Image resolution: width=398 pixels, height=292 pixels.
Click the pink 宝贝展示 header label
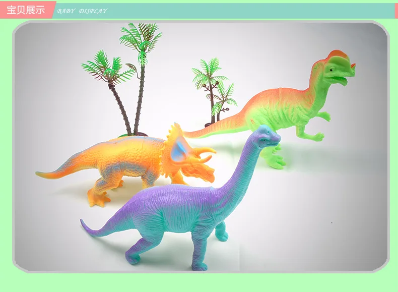click(x=26, y=10)
